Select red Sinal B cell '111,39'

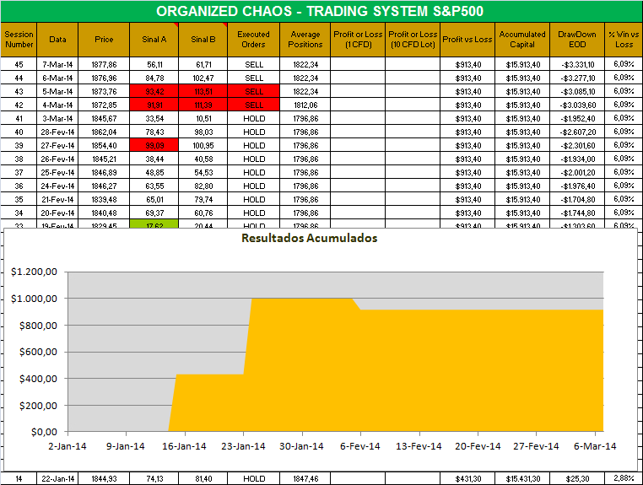click(203, 105)
